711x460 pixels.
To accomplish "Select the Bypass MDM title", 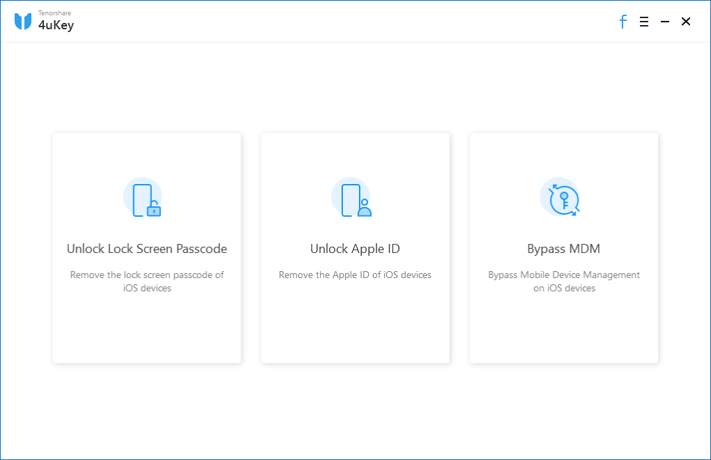I will [x=563, y=249].
